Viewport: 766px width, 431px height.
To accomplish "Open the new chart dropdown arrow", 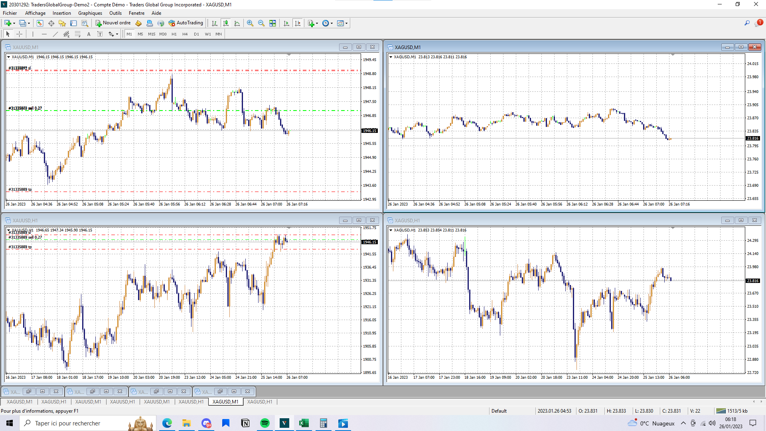I will pyautogui.click(x=14, y=23).
